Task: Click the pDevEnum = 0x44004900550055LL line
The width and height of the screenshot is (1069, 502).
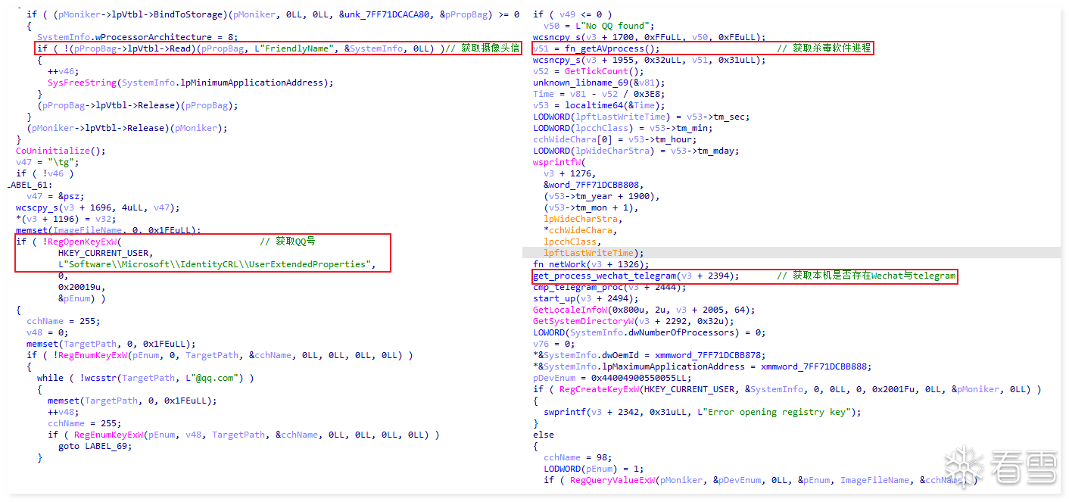Action: tap(612, 378)
